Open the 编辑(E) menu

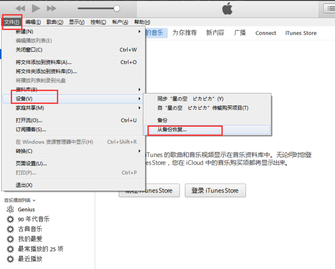[33, 22]
